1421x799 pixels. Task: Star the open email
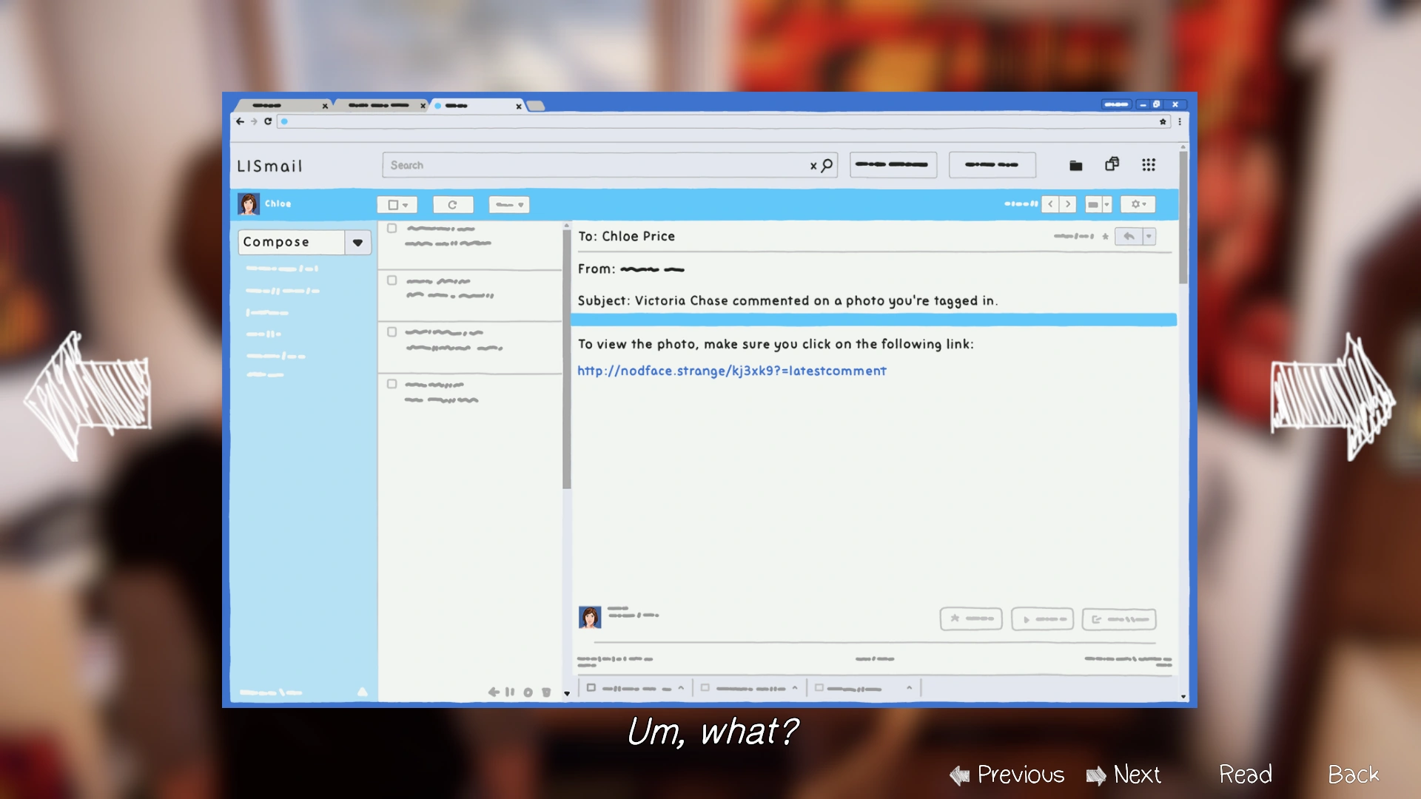tap(1105, 237)
